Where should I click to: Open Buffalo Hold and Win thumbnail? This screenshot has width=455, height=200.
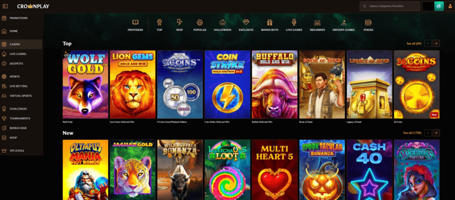coord(275,84)
